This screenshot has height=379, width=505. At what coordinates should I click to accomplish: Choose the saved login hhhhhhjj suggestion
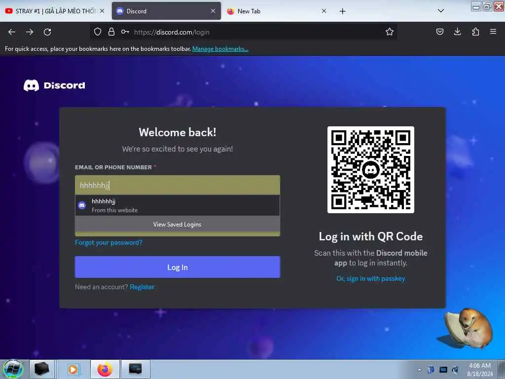(178, 205)
